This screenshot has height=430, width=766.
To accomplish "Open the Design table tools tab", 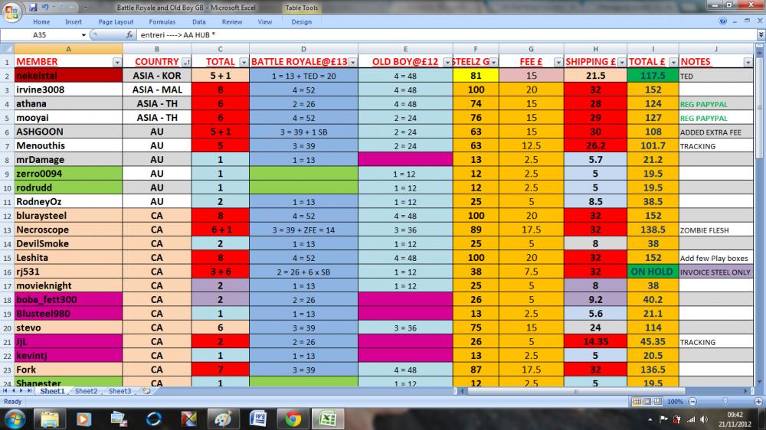I will pyautogui.click(x=301, y=21).
